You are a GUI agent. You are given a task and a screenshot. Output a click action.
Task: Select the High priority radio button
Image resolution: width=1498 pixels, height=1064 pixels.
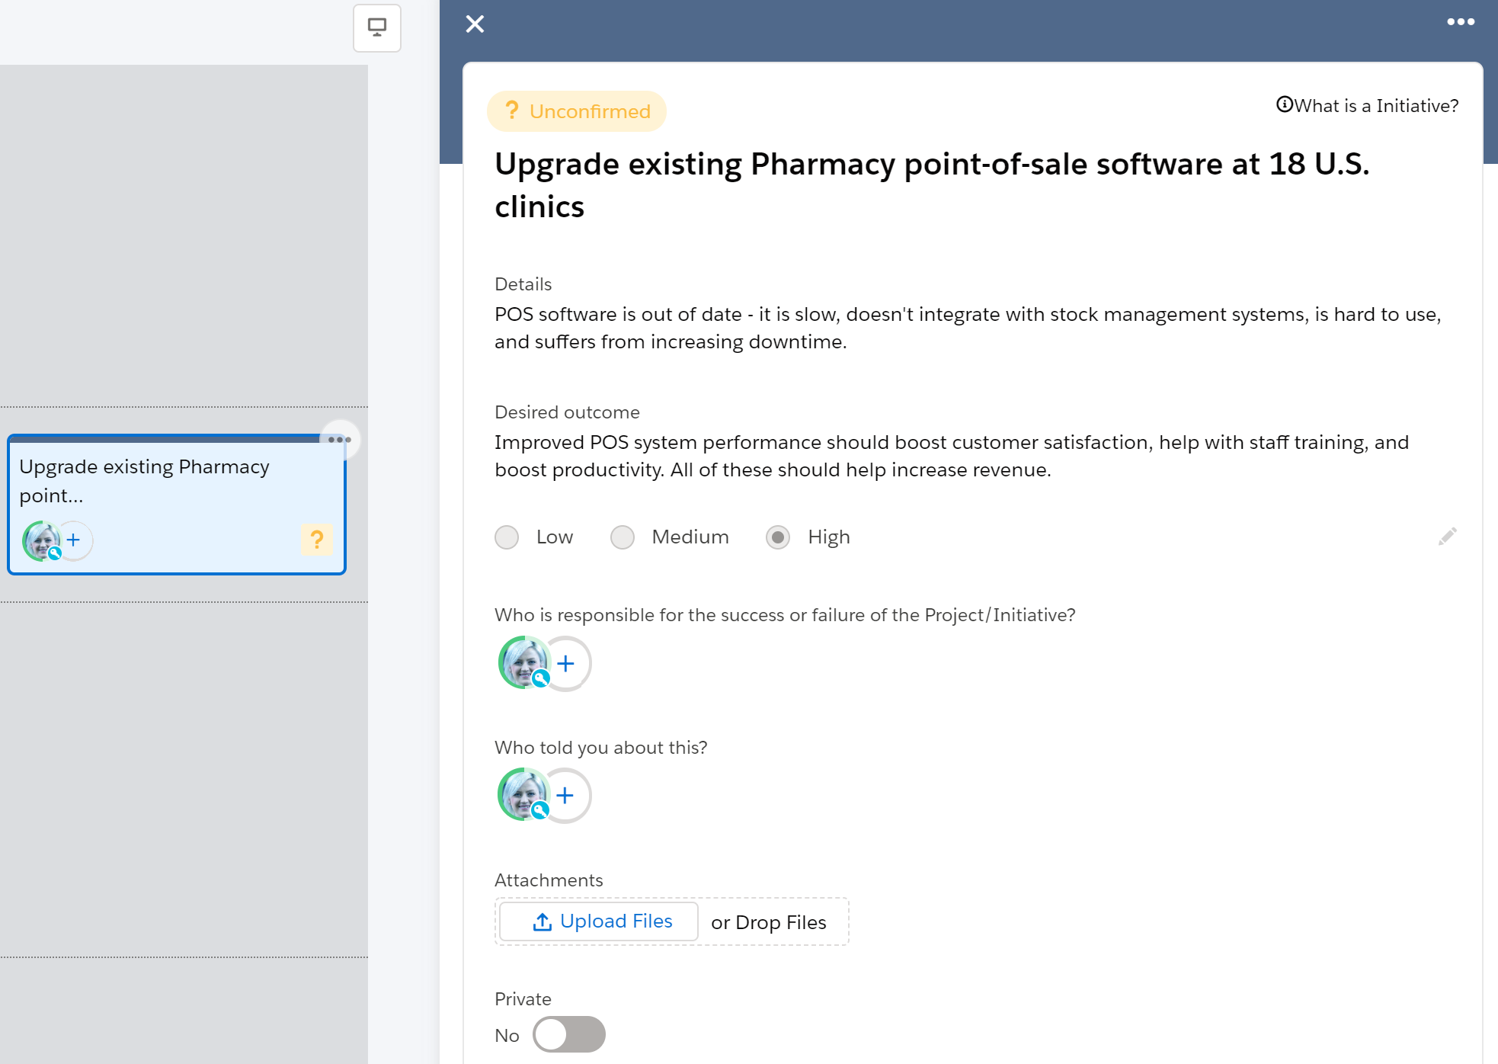pos(778,537)
